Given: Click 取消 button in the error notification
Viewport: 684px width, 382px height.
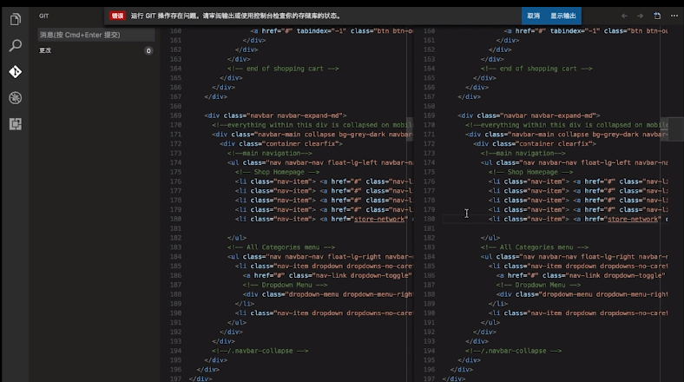Looking at the screenshot, I should point(533,16).
